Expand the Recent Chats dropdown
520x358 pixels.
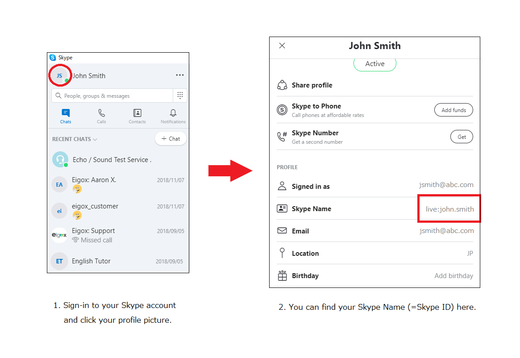tap(75, 139)
